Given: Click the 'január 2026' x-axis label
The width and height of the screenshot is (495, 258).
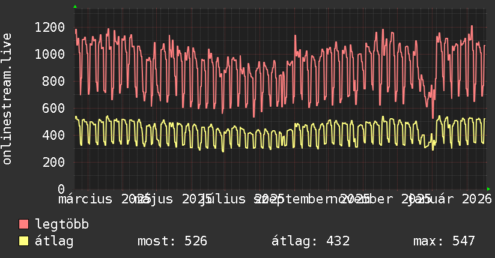Looking at the screenshot, I should [x=450, y=199].
